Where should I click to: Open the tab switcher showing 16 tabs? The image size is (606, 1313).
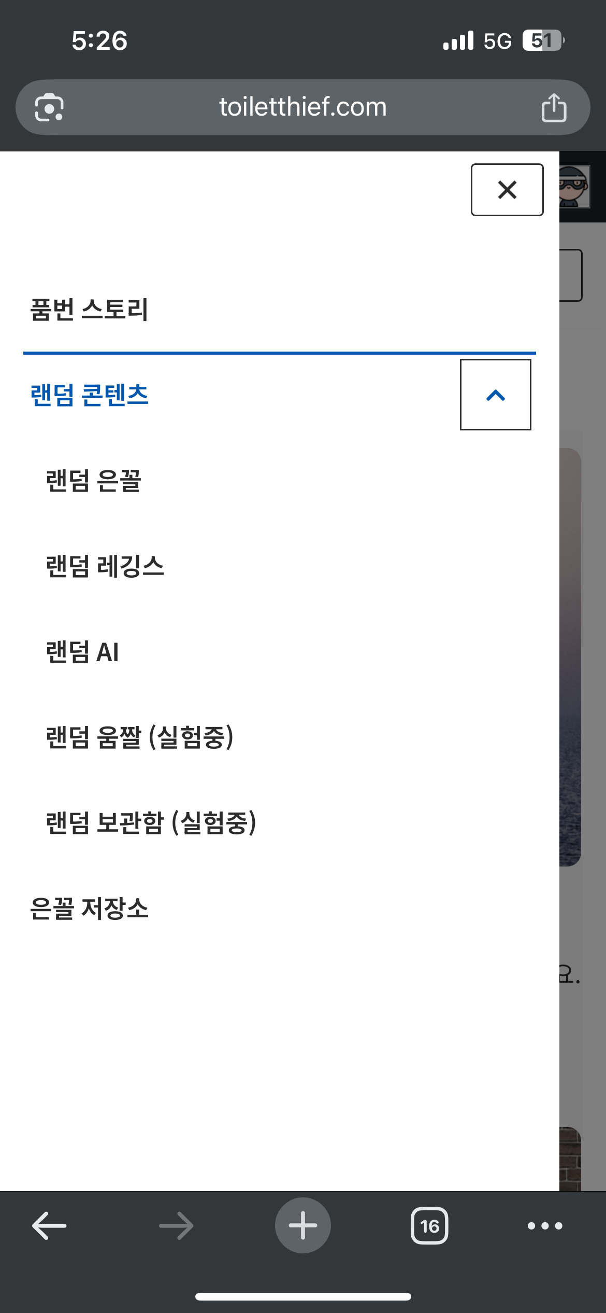[x=429, y=1226]
